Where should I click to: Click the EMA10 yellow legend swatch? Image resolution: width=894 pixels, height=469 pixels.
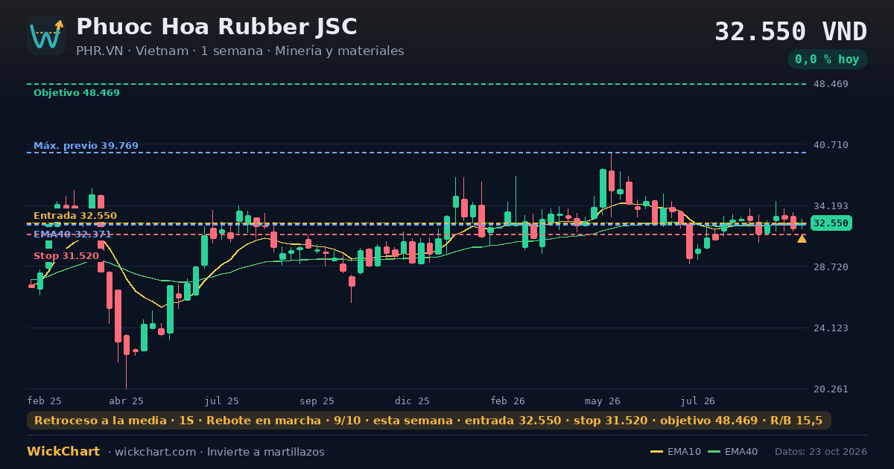(x=656, y=452)
